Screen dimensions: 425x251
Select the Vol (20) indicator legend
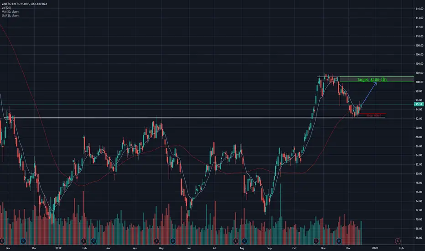coord(6,8)
